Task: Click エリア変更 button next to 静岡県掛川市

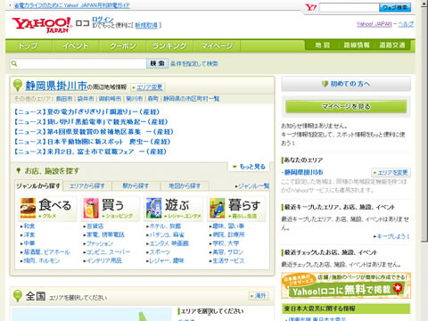Action: point(147,87)
